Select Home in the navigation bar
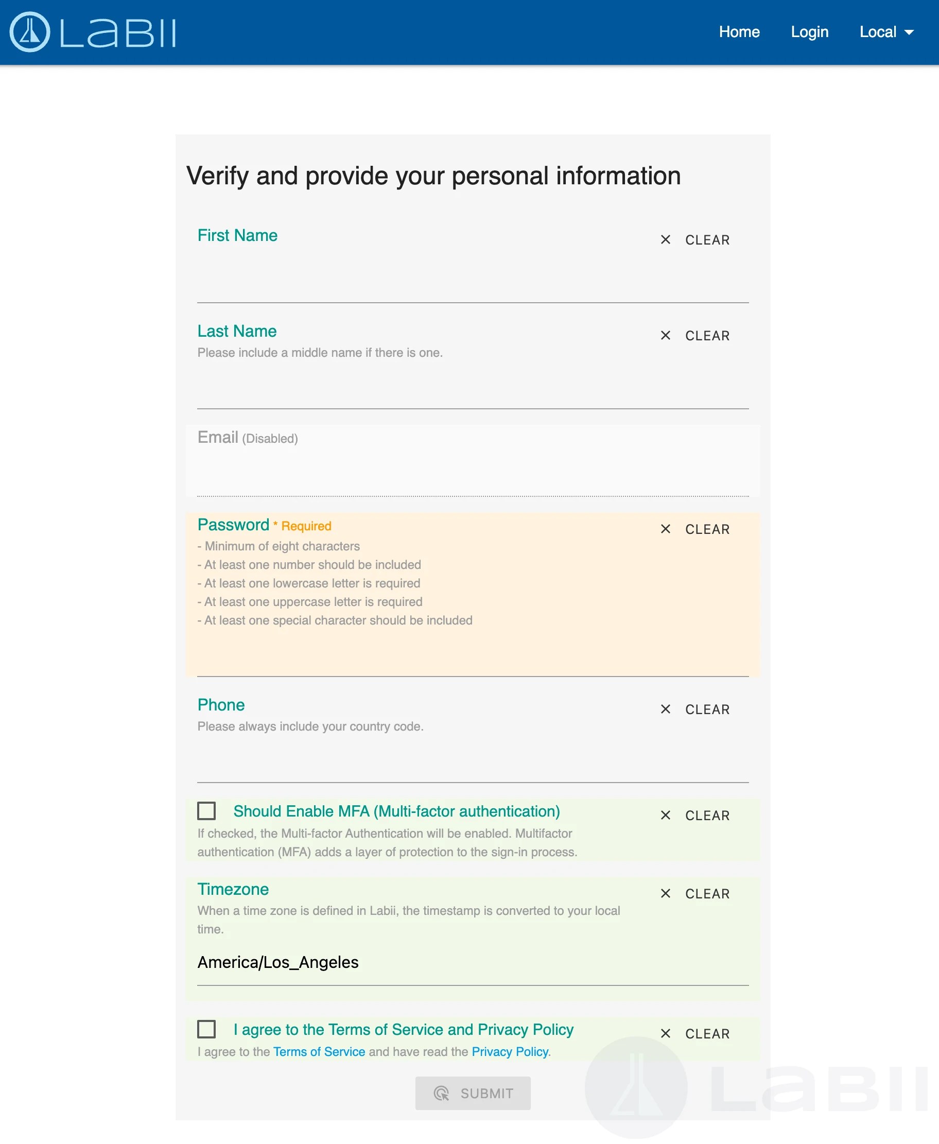 tap(739, 32)
